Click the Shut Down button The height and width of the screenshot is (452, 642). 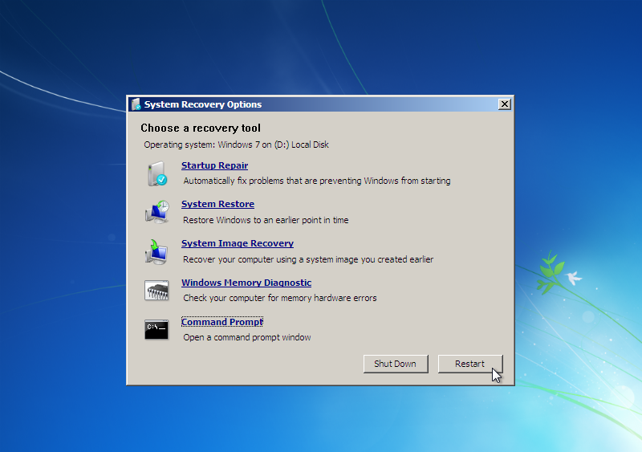point(396,364)
